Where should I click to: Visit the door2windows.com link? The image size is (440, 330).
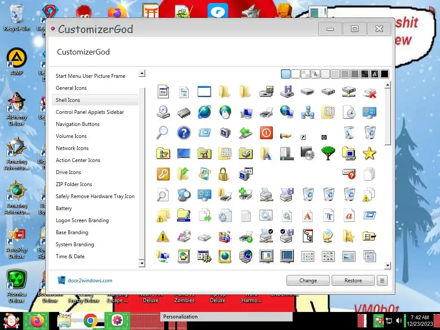(90, 281)
